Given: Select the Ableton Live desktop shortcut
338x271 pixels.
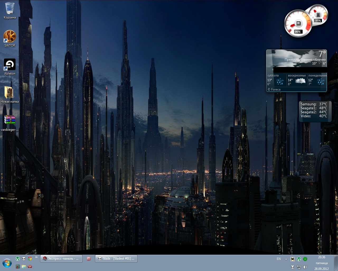Looking at the screenshot, I should [10, 67].
